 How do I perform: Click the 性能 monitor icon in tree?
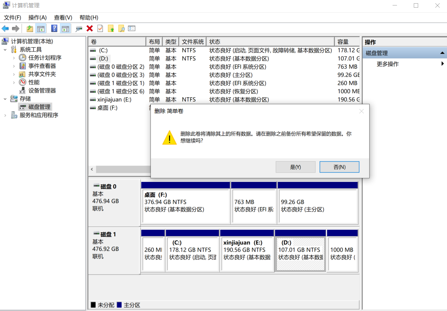click(23, 82)
